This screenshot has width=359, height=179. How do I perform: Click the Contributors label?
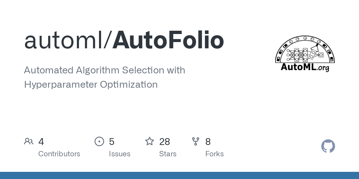(59, 154)
